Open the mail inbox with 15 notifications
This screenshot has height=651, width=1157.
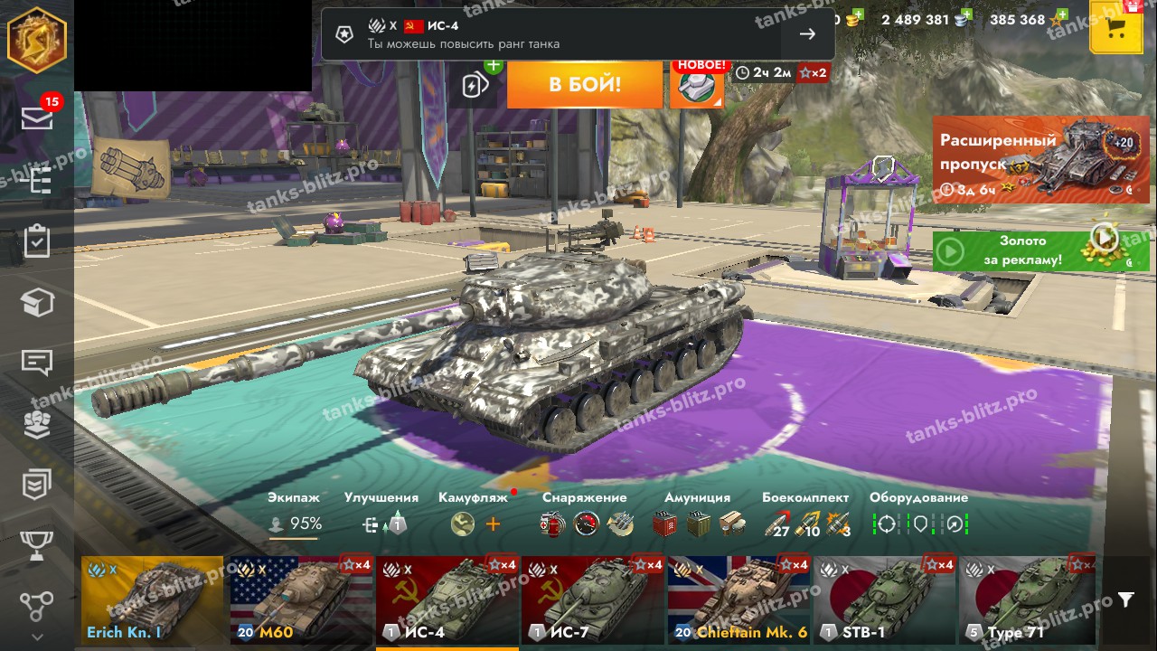click(x=37, y=117)
